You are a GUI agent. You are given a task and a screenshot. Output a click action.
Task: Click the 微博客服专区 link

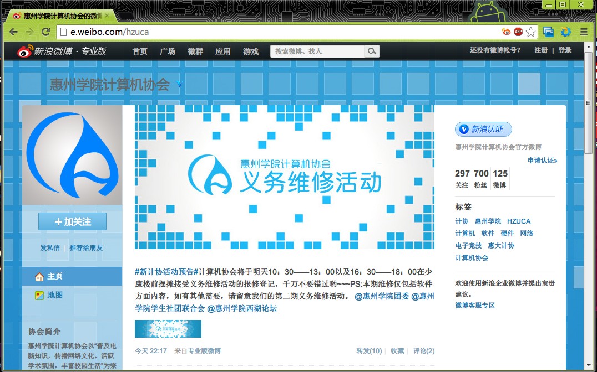[x=475, y=305]
